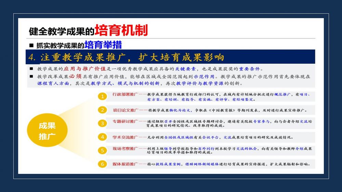342x192 pixels.
Task: Click the large 成果推广 yellow circle
Action: pyautogui.click(x=47, y=131)
